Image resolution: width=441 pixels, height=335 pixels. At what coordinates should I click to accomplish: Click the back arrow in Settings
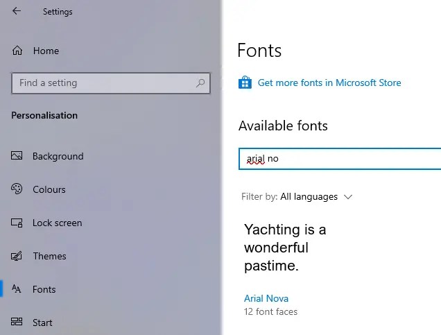point(17,11)
